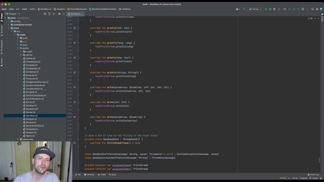Open Compile.kt in project tree
324x182 pixels.
[x=30, y=65]
